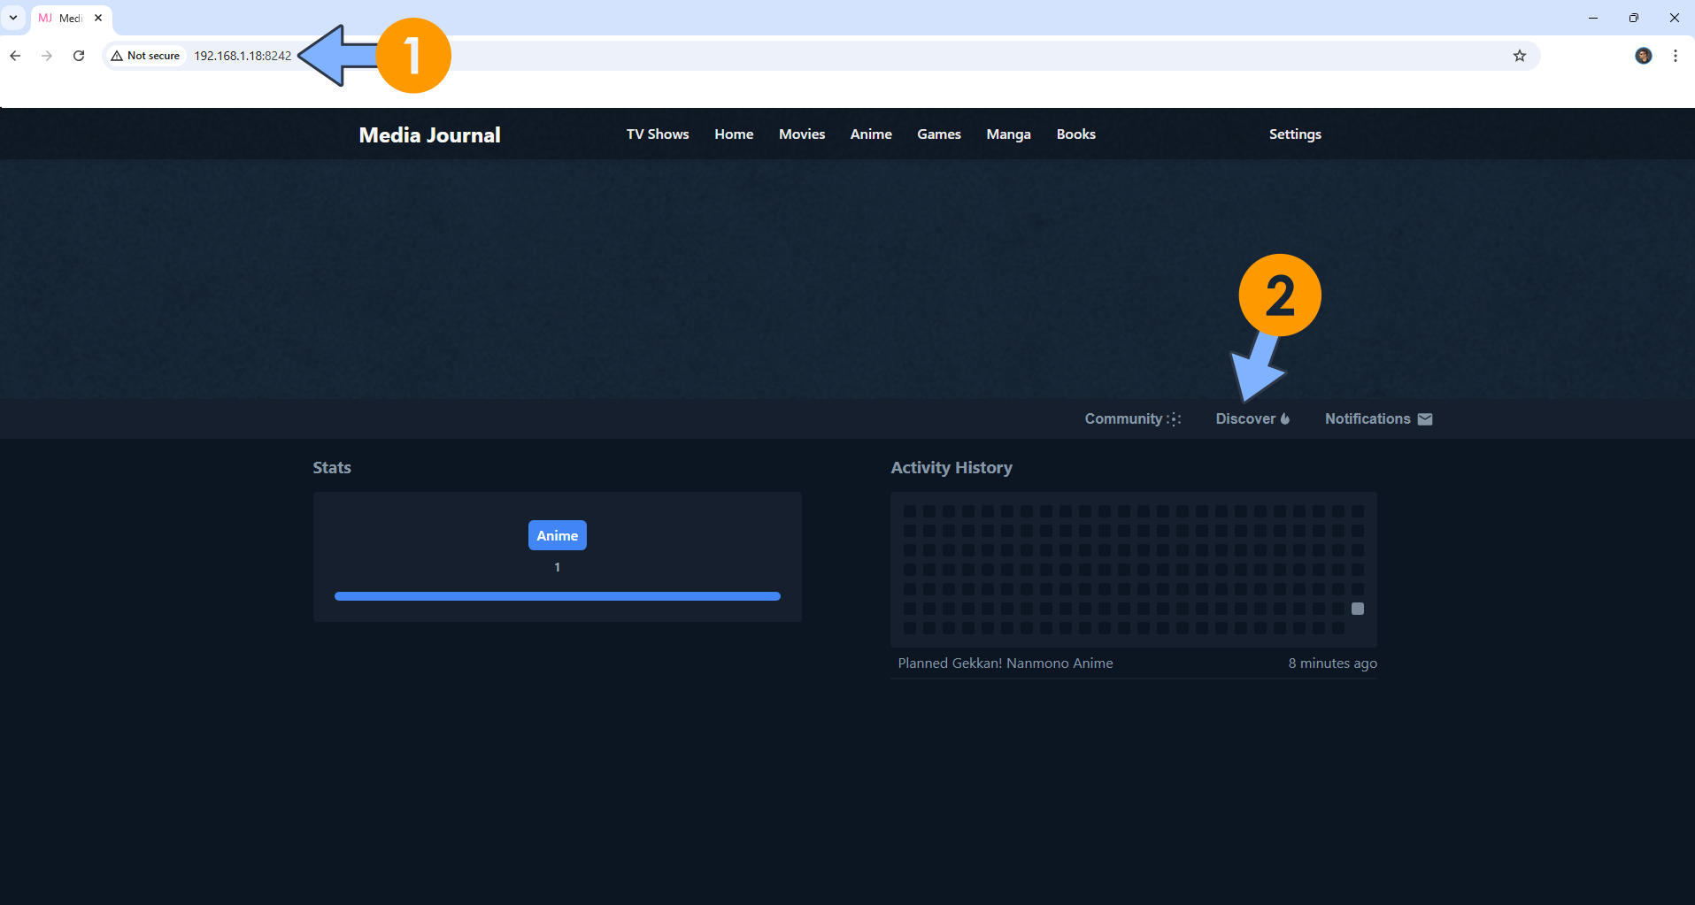This screenshot has width=1695, height=905.
Task: Navigate to the Games section
Action: point(938,134)
